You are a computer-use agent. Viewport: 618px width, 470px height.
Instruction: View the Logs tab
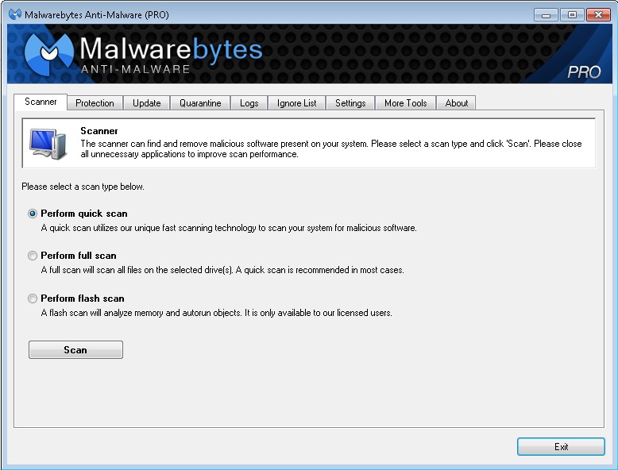point(249,103)
